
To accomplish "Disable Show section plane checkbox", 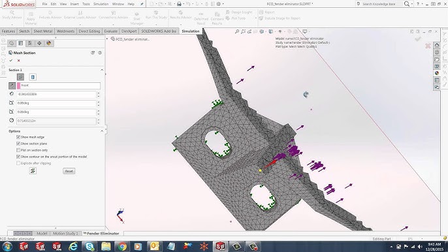I will point(18,144).
